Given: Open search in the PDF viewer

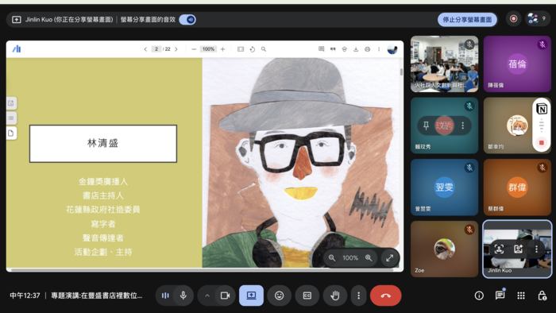Looking at the screenshot, I should tap(264, 49).
